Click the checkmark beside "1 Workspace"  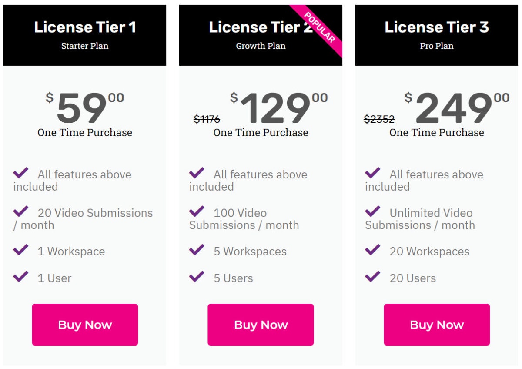click(20, 251)
